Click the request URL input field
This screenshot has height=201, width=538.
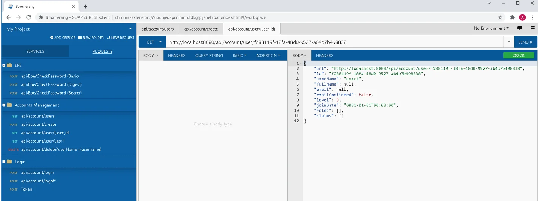pyautogui.click(x=335, y=42)
